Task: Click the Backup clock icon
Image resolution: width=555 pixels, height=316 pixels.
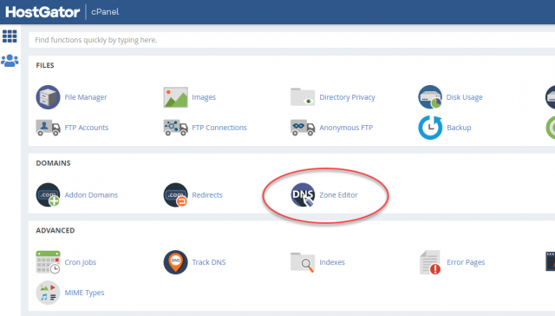Action: pos(430,128)
